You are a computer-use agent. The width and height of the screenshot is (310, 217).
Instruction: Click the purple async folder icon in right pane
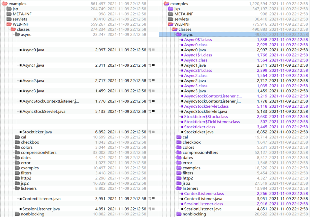(x=179, y=35)
